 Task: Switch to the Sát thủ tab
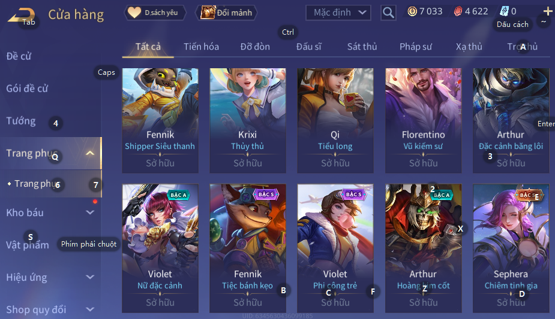362,47
